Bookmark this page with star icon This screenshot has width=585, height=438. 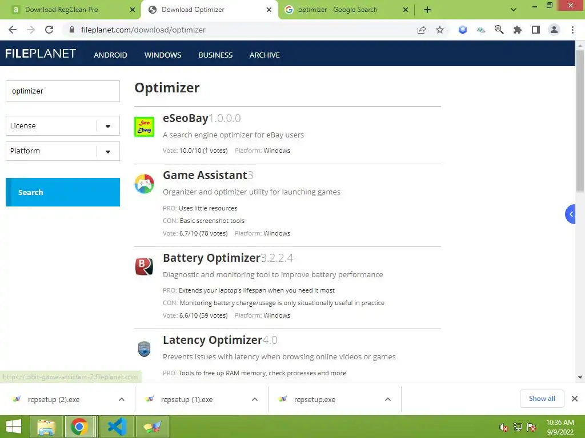pyautogui.click(x=440, y=30)
